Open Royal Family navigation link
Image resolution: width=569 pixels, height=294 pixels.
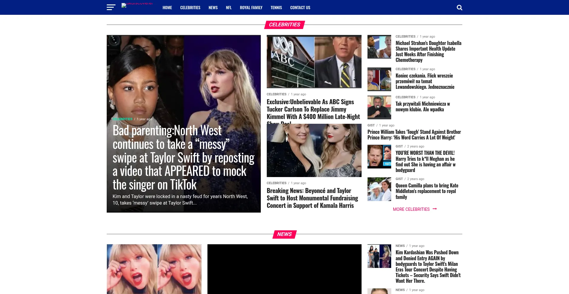pyautogui.click(x=251, y=8)
